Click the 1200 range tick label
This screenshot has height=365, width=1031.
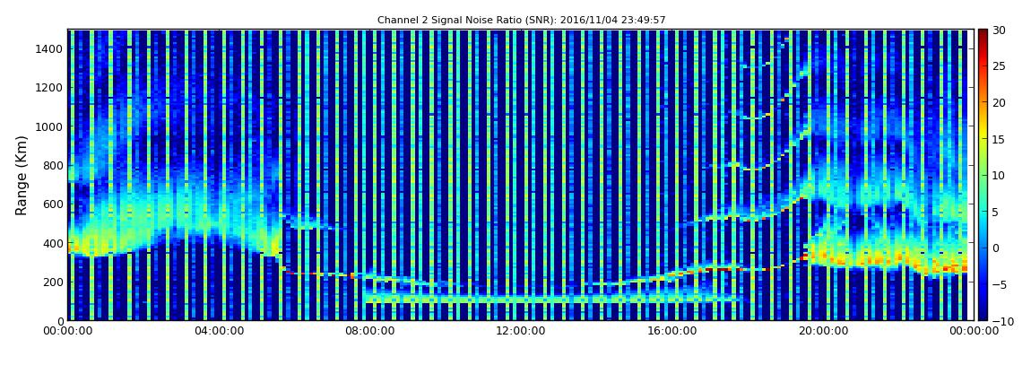(x=50, y=88)
